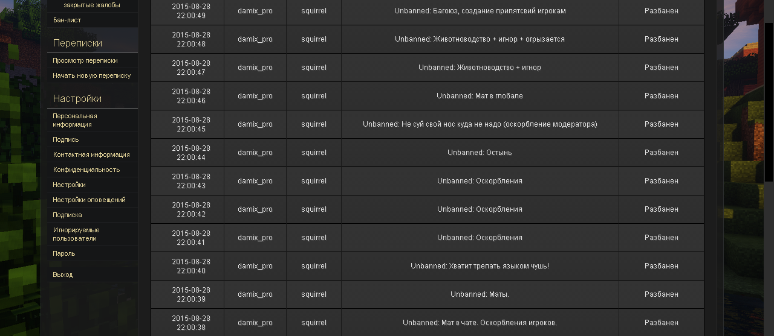The image size is (774, 336).
Task: Select the 'Unbanned: Мат в глобале' entry
Action: click(480, 96)
